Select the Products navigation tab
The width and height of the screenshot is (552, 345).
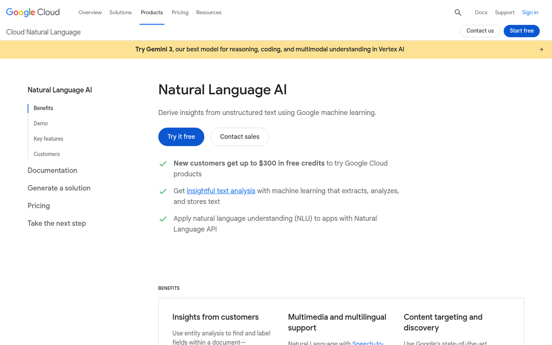point(152,12)
